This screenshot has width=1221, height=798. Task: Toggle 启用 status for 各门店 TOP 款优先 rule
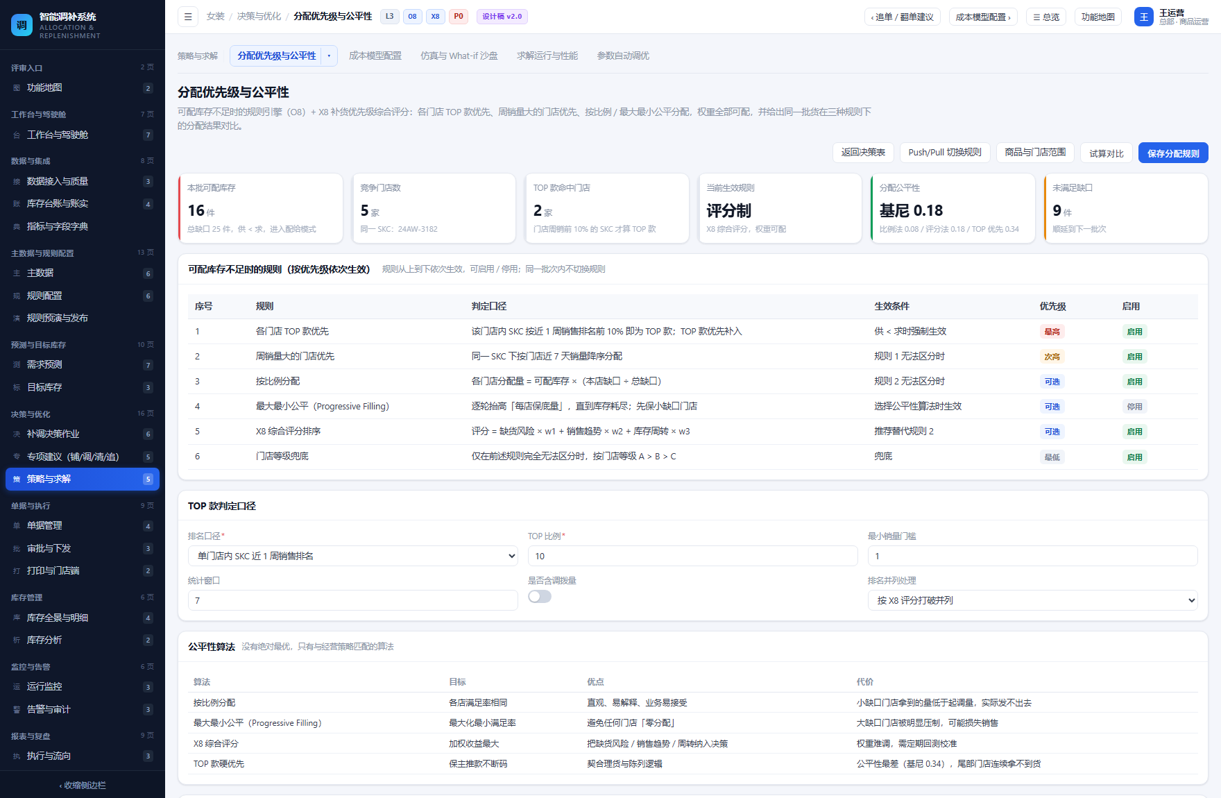click(x=1134, y=332)
